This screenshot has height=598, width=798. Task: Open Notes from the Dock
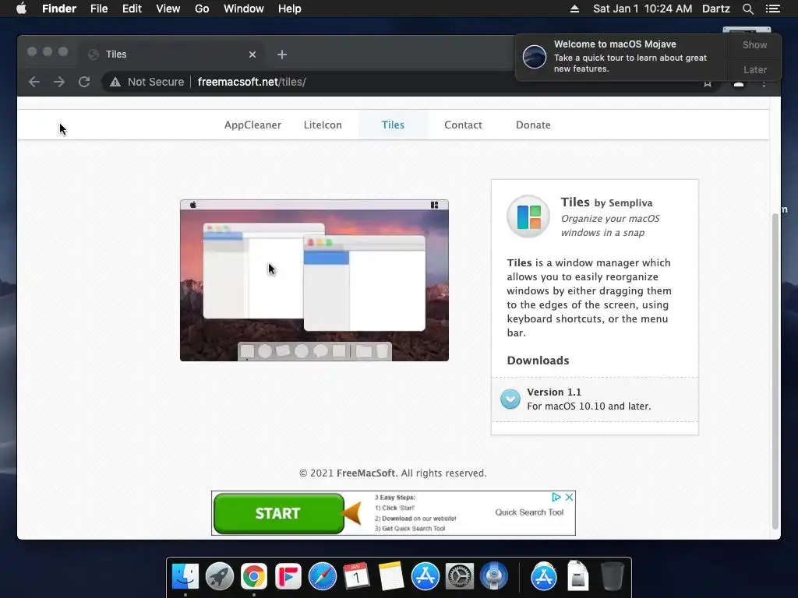coord(391,577)
